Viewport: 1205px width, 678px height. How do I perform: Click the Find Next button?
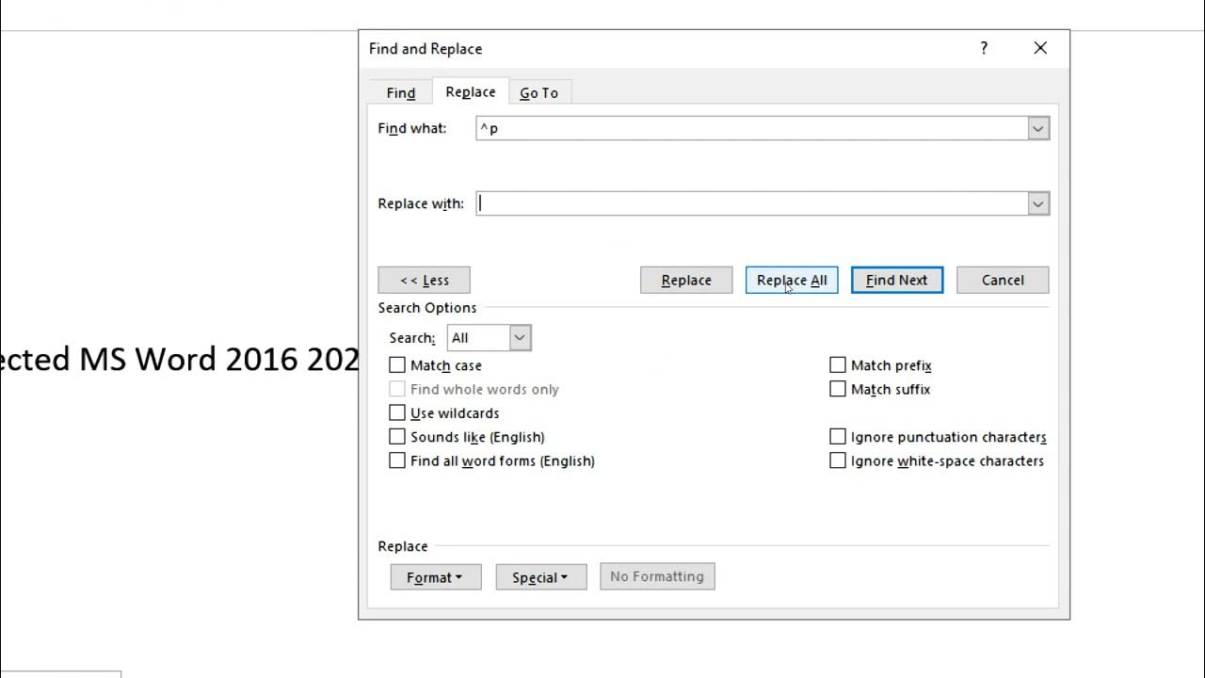(x=896, y=280)
